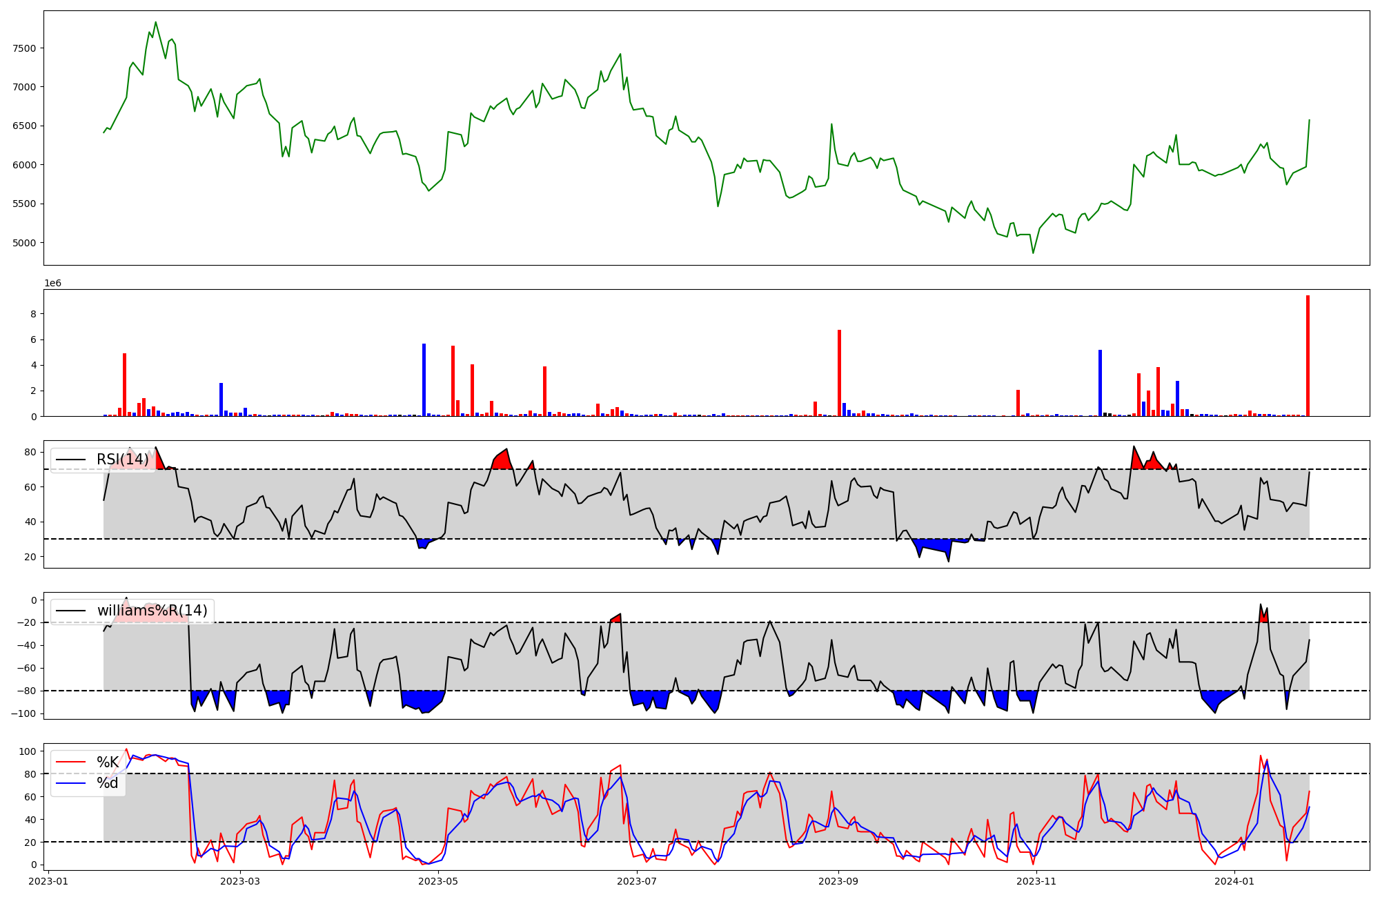Screen dimensions: 1380x897
Task: Click the 2023-07 date axis label
Action: click(636, 881)
